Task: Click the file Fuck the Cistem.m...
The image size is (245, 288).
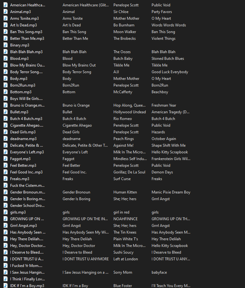Action: point(27,185)
